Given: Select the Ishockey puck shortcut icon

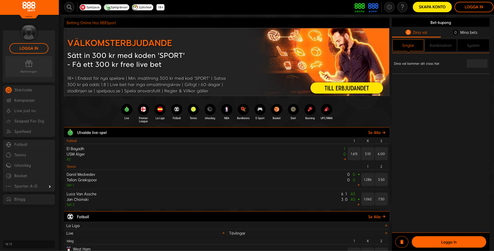Looking at the screenshot, I should coord(210,110).
